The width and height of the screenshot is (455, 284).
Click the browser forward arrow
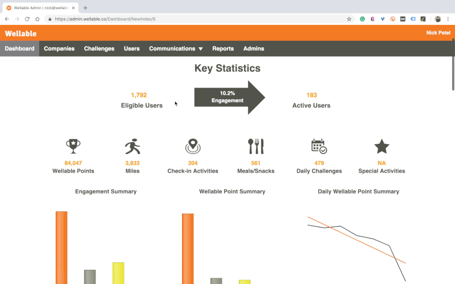pyautogui.click(x=17, y=19)
